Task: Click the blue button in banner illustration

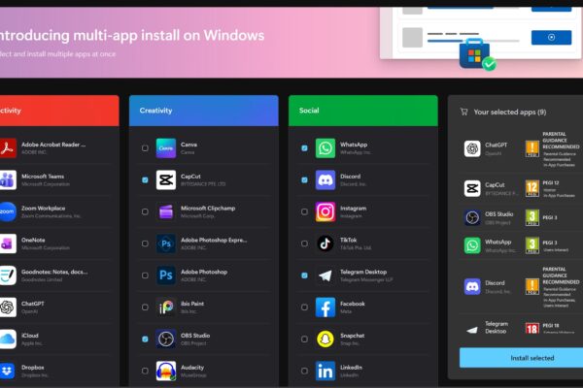Action: pyautogui.click(x=551, y=38)
